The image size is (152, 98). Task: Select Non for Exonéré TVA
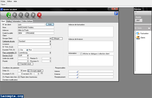pos(27,50)
